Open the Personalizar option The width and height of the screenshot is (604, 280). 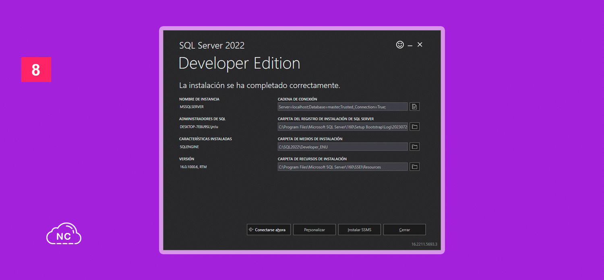314,230
